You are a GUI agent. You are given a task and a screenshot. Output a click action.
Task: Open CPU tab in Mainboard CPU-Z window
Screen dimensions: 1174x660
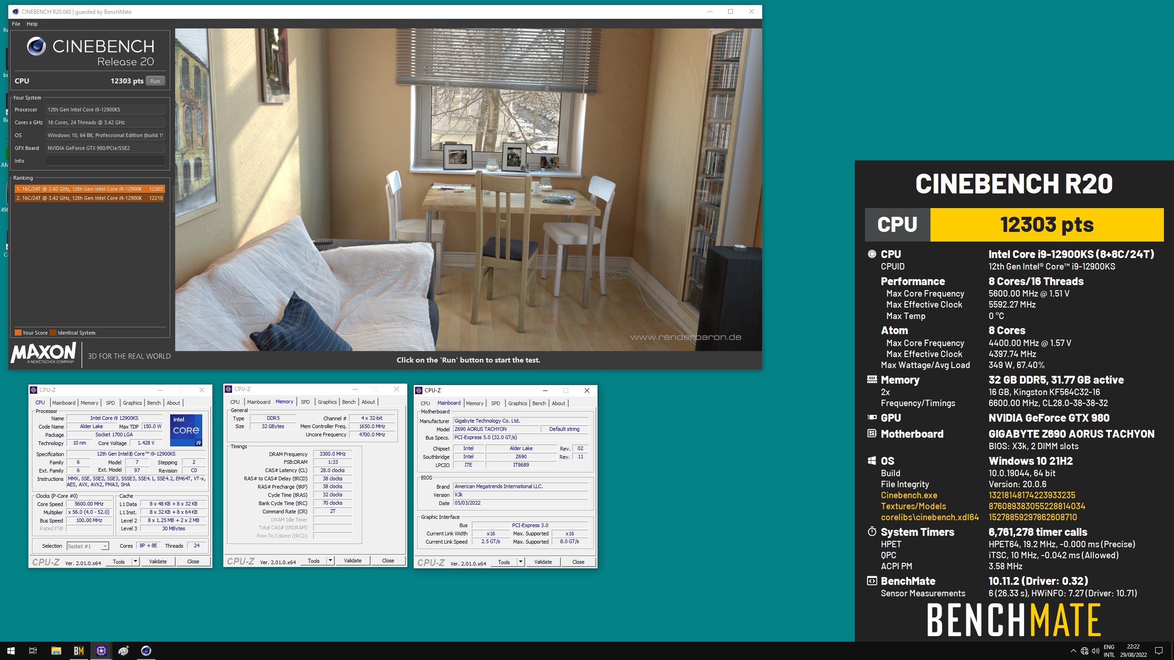click(x=425, y=403)
